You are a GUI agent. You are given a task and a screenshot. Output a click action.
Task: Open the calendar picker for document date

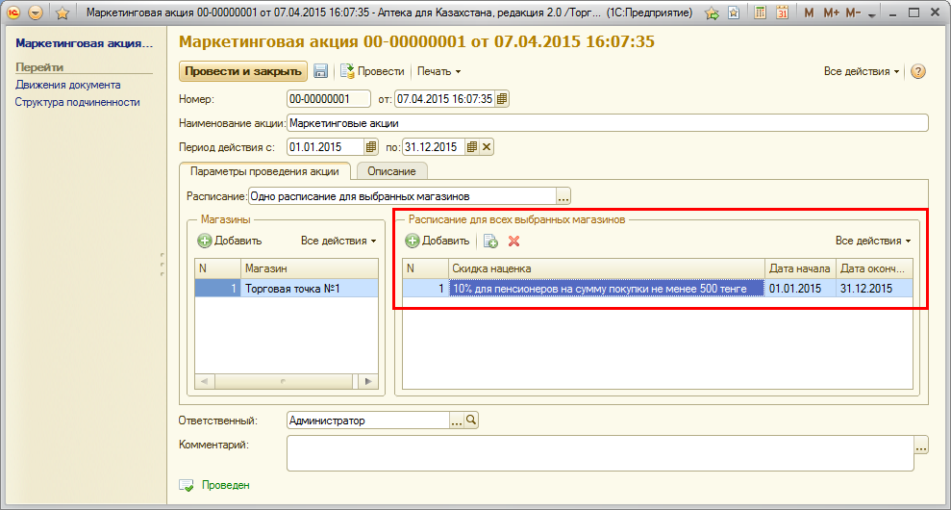click(502, 98)
